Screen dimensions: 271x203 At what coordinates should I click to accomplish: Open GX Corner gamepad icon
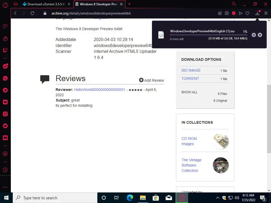tap(16, 4)
